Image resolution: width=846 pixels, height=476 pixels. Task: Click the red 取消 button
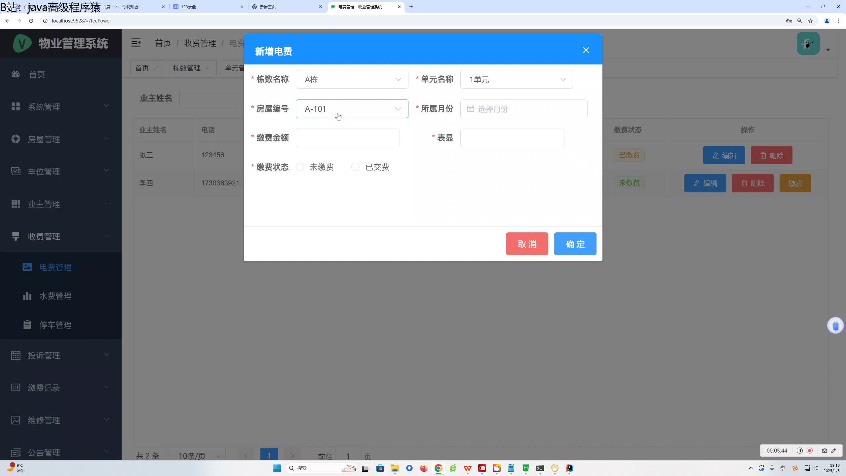[527, 244]
